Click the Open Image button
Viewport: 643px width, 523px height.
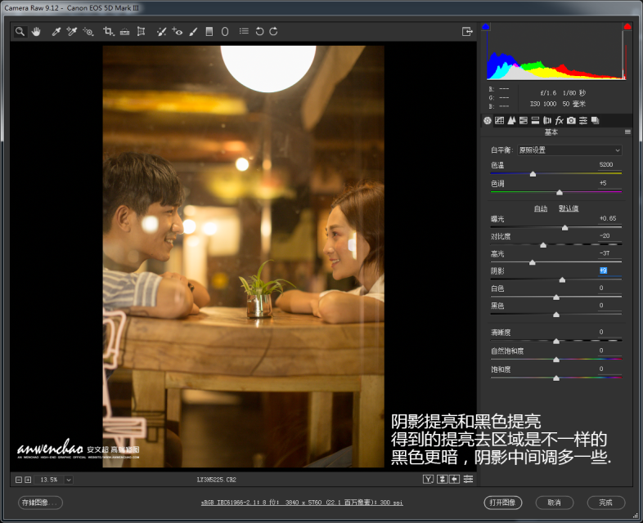pos(503,503)
